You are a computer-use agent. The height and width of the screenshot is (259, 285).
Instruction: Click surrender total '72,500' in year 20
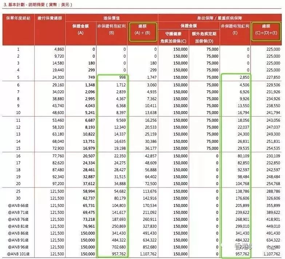click(x=151, y=184)
